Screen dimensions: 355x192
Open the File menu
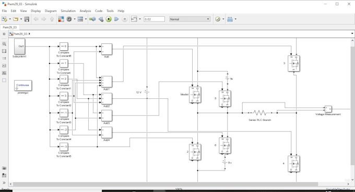coord(4,11)
